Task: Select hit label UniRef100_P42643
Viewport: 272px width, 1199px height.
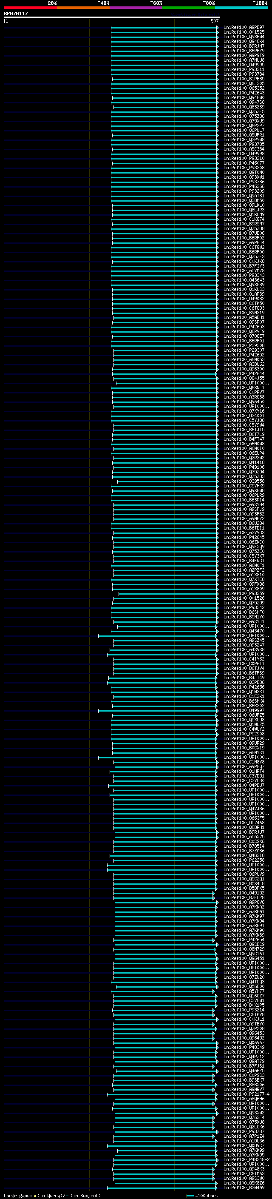Action: (x=244, y=93)
